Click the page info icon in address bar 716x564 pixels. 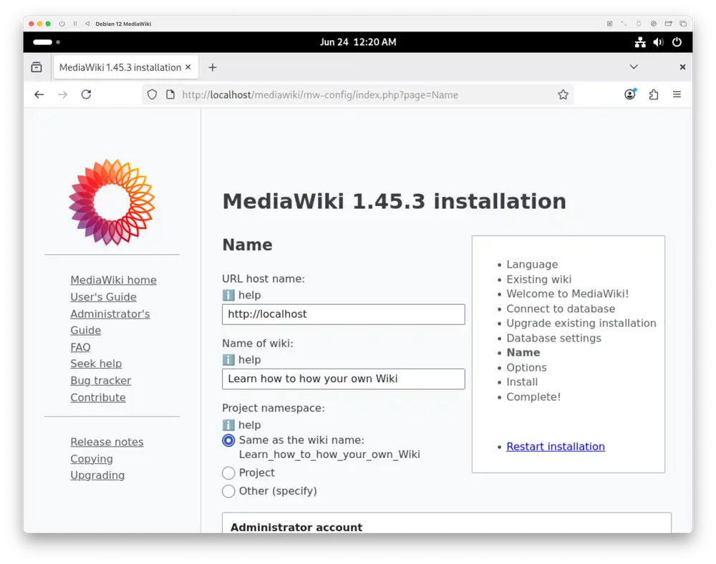click(x=170, y=94)
